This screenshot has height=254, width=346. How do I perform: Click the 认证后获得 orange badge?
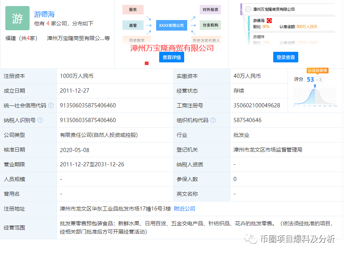(318, 70)
